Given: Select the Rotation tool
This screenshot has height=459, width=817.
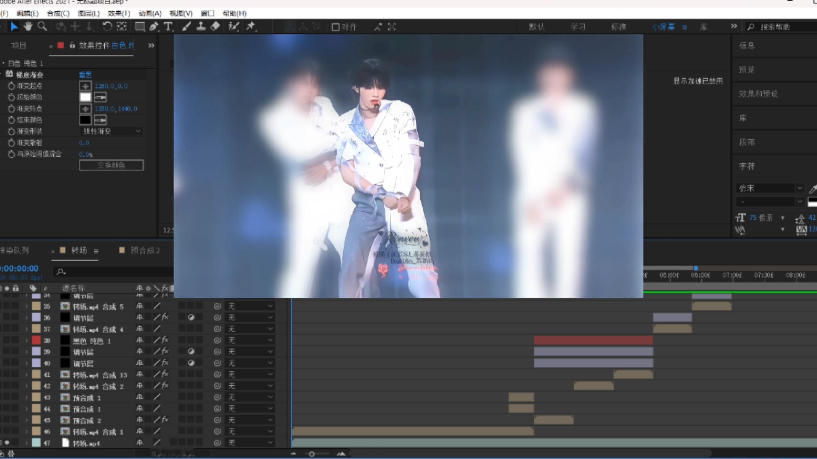Looking at the screenshot, I should tap(107, 26).
